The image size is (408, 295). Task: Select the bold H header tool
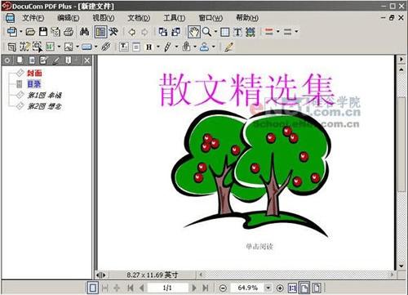click(149, 47)
